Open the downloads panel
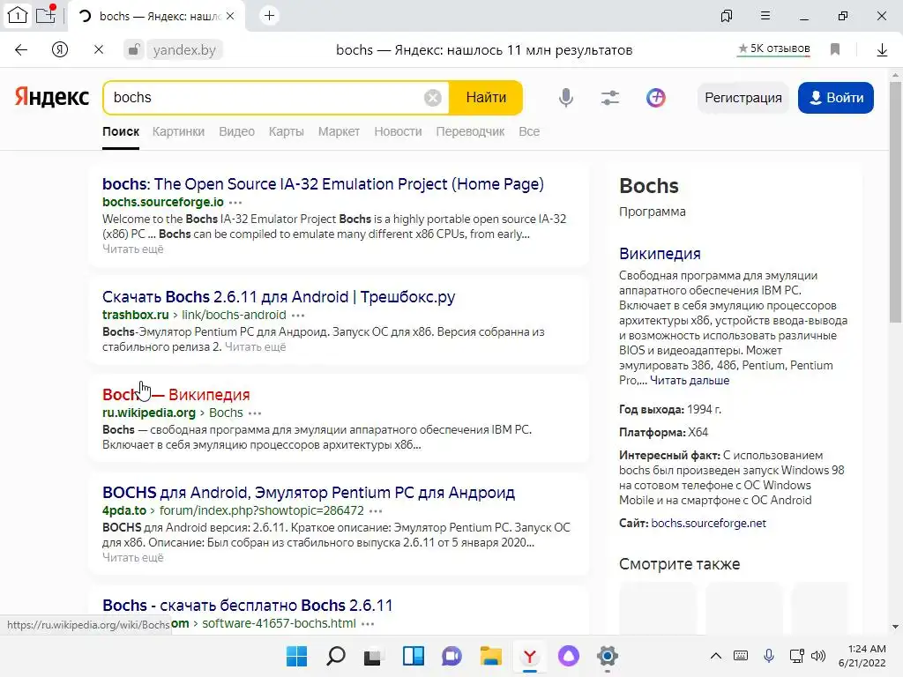This screenshot has width=903, height=677. [x=882, y=50]
